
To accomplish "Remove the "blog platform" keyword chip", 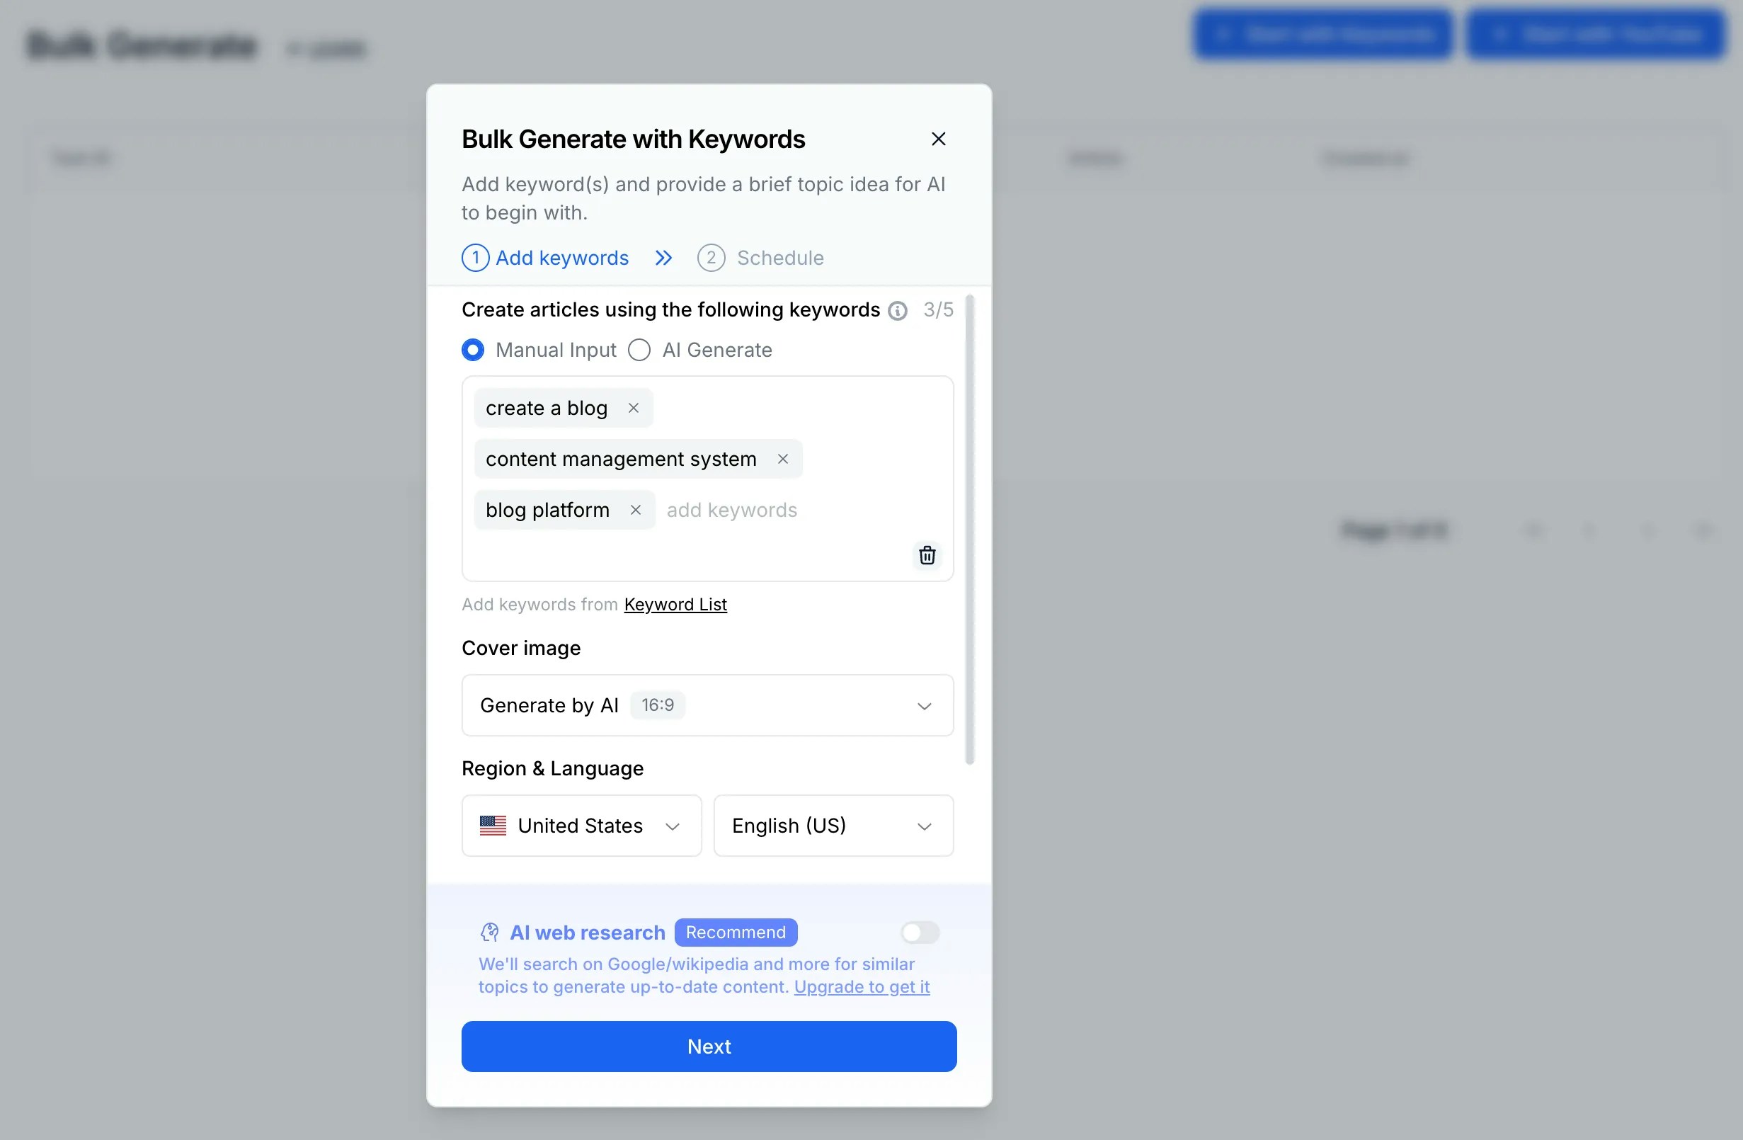I will [x=635, y=509].
